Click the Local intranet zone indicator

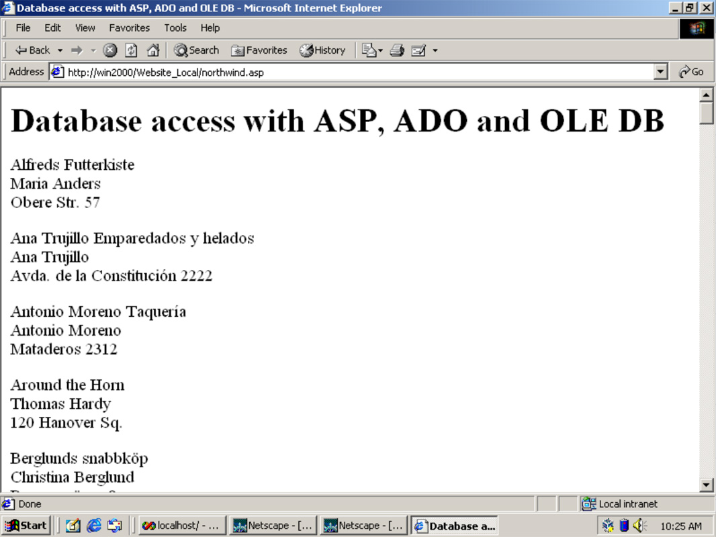(x=620, y=503)
